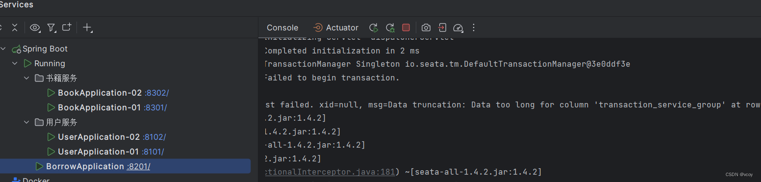
Task: Select the 用户服务 folder
Action: click(x=61, y=122)
